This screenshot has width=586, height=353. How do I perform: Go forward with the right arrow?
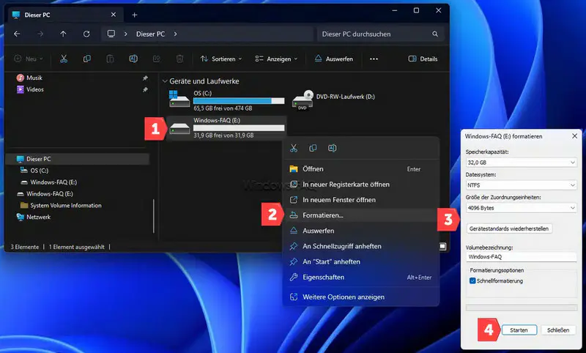[x=40, y=34]
